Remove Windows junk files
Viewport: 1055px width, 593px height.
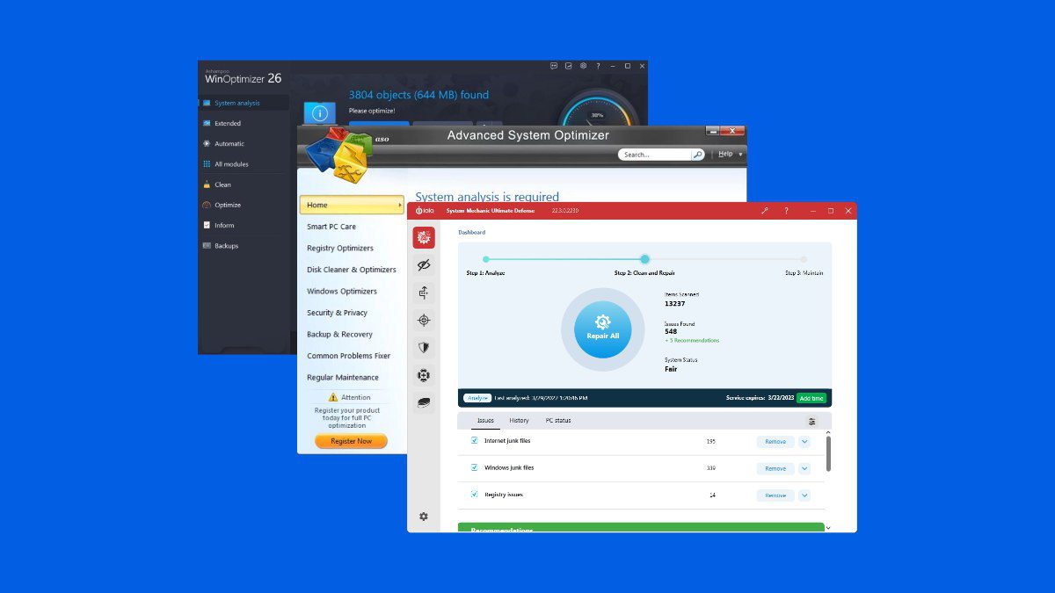click(775, 468)
